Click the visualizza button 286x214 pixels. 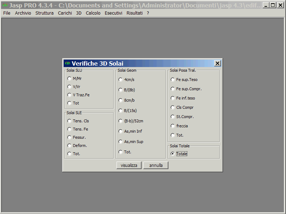click(129, 165)
